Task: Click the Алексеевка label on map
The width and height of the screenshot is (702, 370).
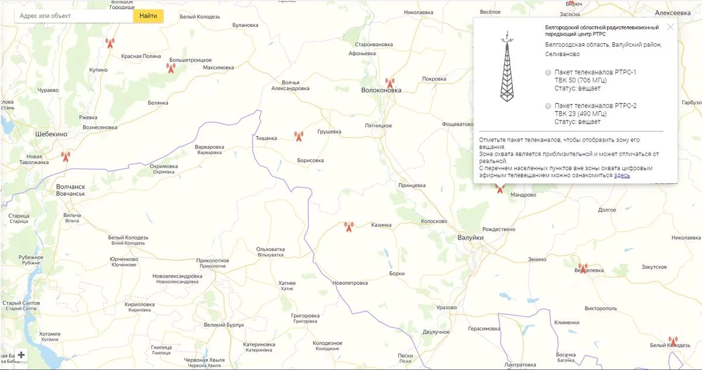Action: click(673, 12)
